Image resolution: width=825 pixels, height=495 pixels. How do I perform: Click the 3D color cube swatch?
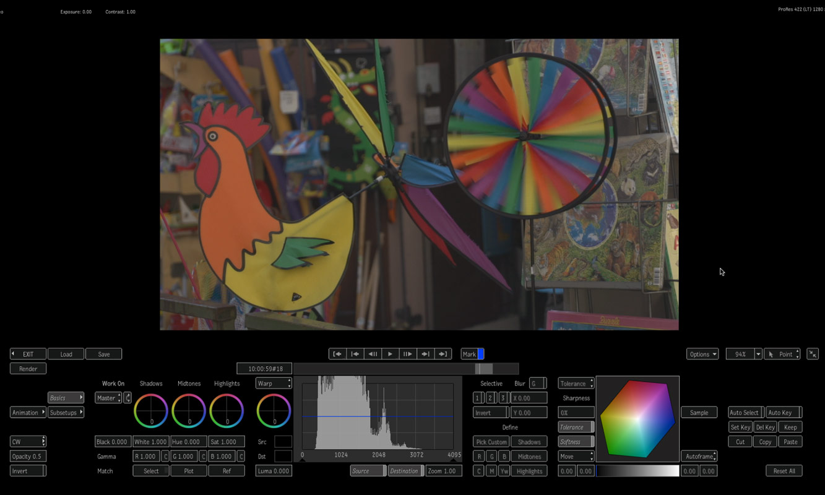click(637, 418)
